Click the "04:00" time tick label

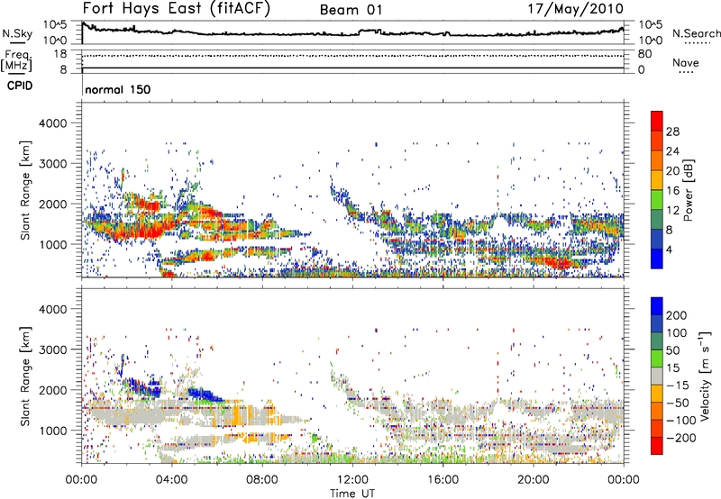(x=172, y=480)
